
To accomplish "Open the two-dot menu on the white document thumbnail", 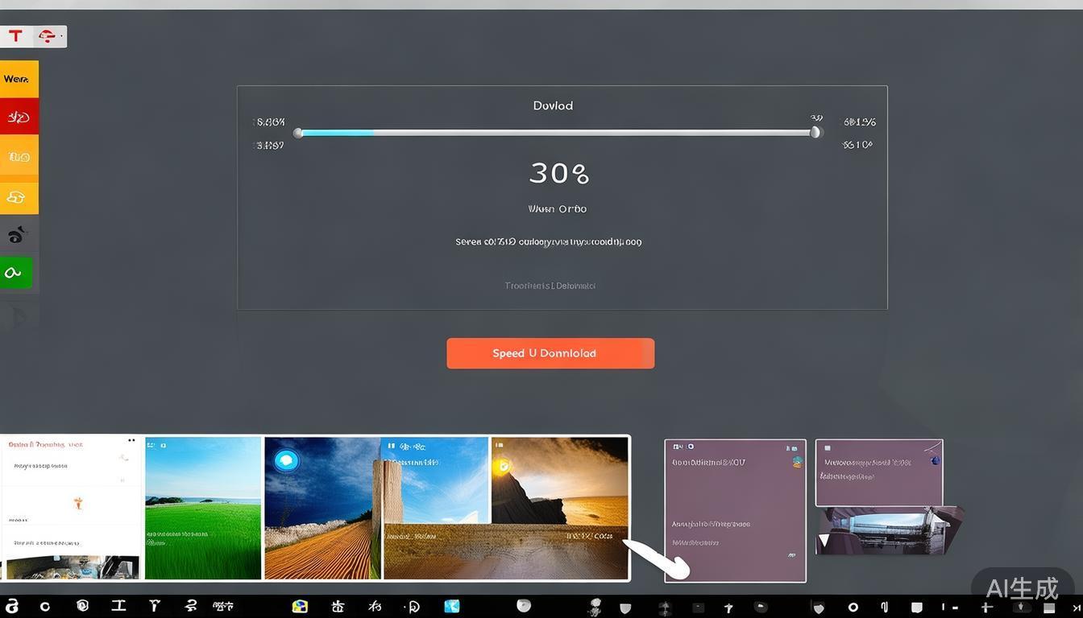I will tap(131, 440).
